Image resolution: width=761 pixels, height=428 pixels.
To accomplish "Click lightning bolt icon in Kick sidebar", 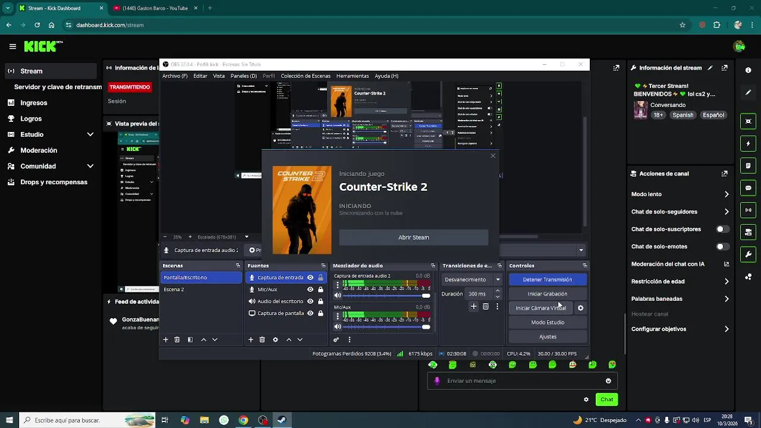I will click(749, 144).
